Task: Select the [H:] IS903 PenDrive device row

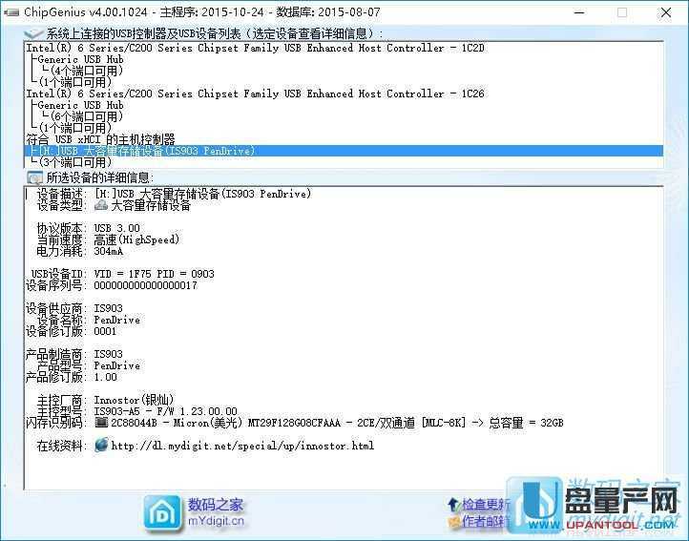Action: [x=344, y=151]
